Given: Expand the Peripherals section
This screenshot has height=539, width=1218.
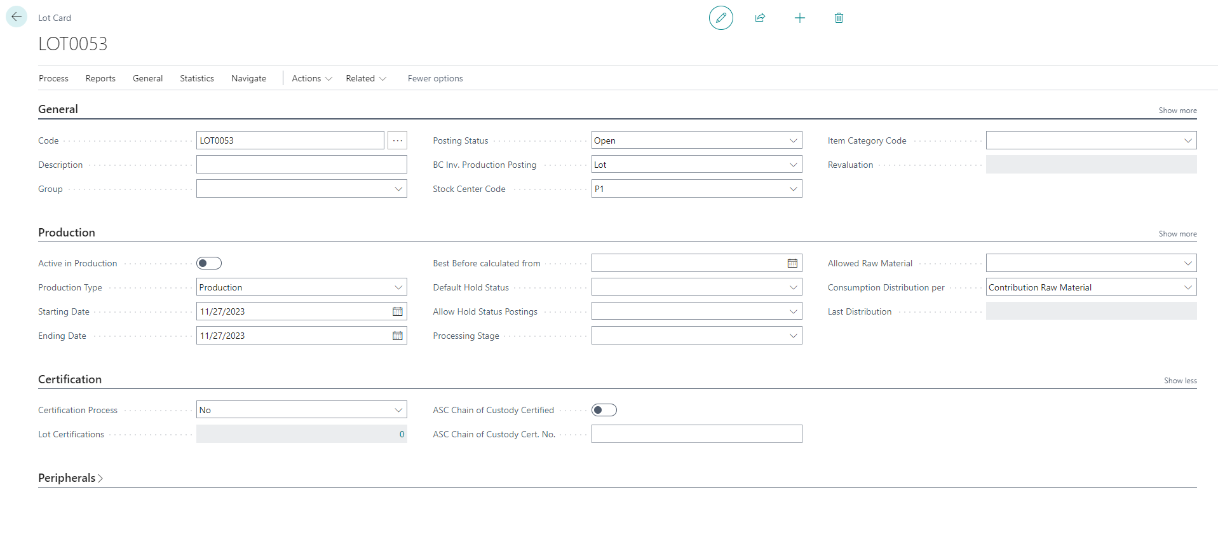Looking at the screenshot, I should [x=70, y=478].
